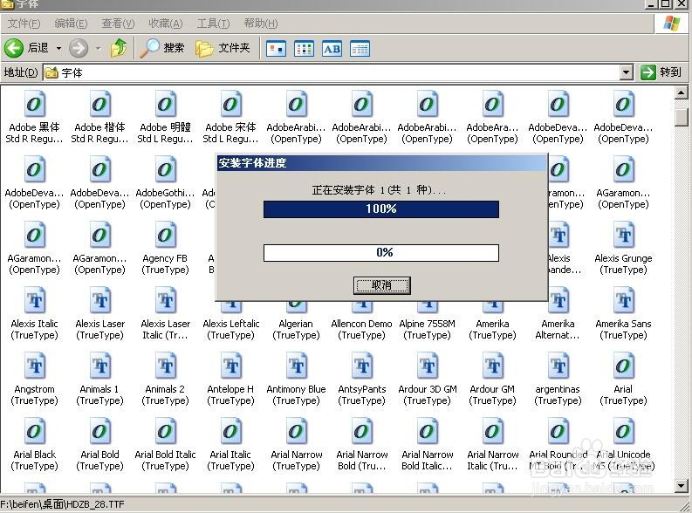
Task: Open the Edit (编辑) menu
Action: coord(71,24)
